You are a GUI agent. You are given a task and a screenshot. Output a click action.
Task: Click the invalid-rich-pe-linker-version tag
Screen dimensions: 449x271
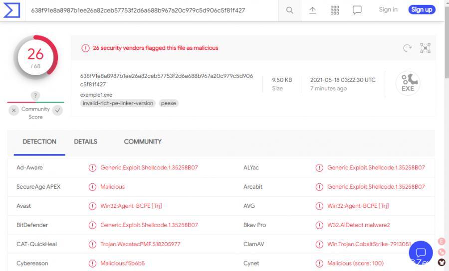(118, 103)
